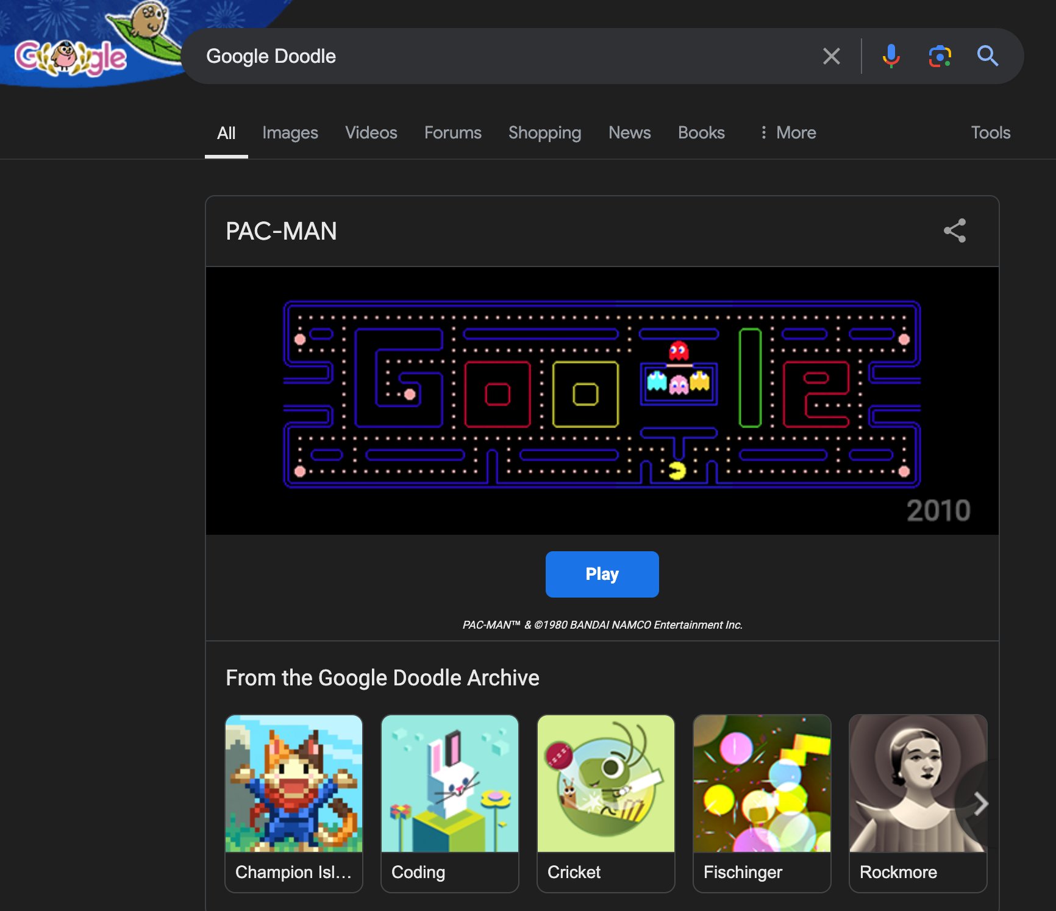1056x911 pixels.
Task: Click the PAC-MAN game preview image
Action: point(602,401)
